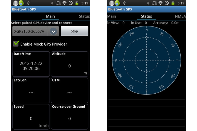Tap the N marker on the sky plot
Viewport: 197px width, 131px height.
(146, 30)
